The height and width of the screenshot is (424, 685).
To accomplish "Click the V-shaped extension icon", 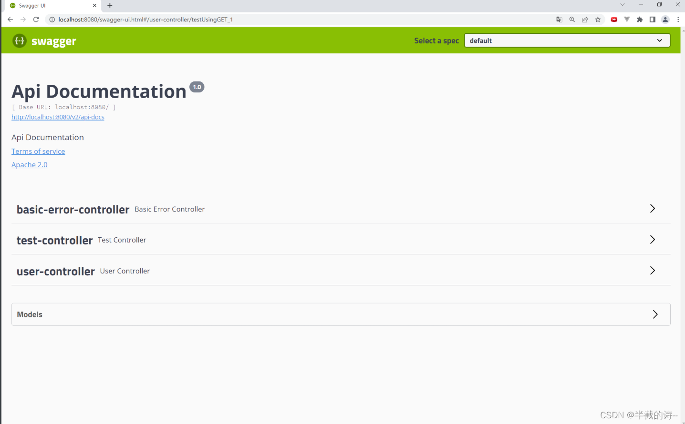I will [x=626, y=20].
